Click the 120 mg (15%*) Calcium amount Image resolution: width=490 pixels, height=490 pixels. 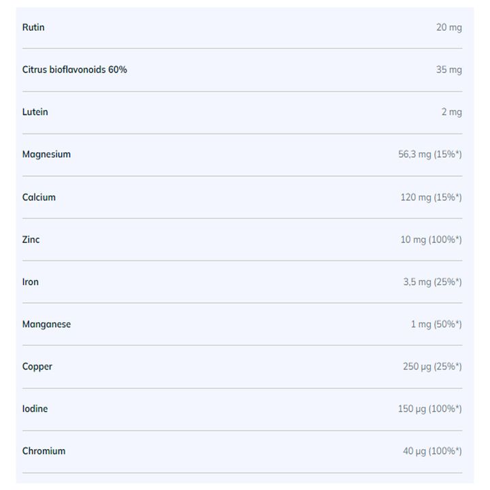pyautogui.click(x=431, y=197)
